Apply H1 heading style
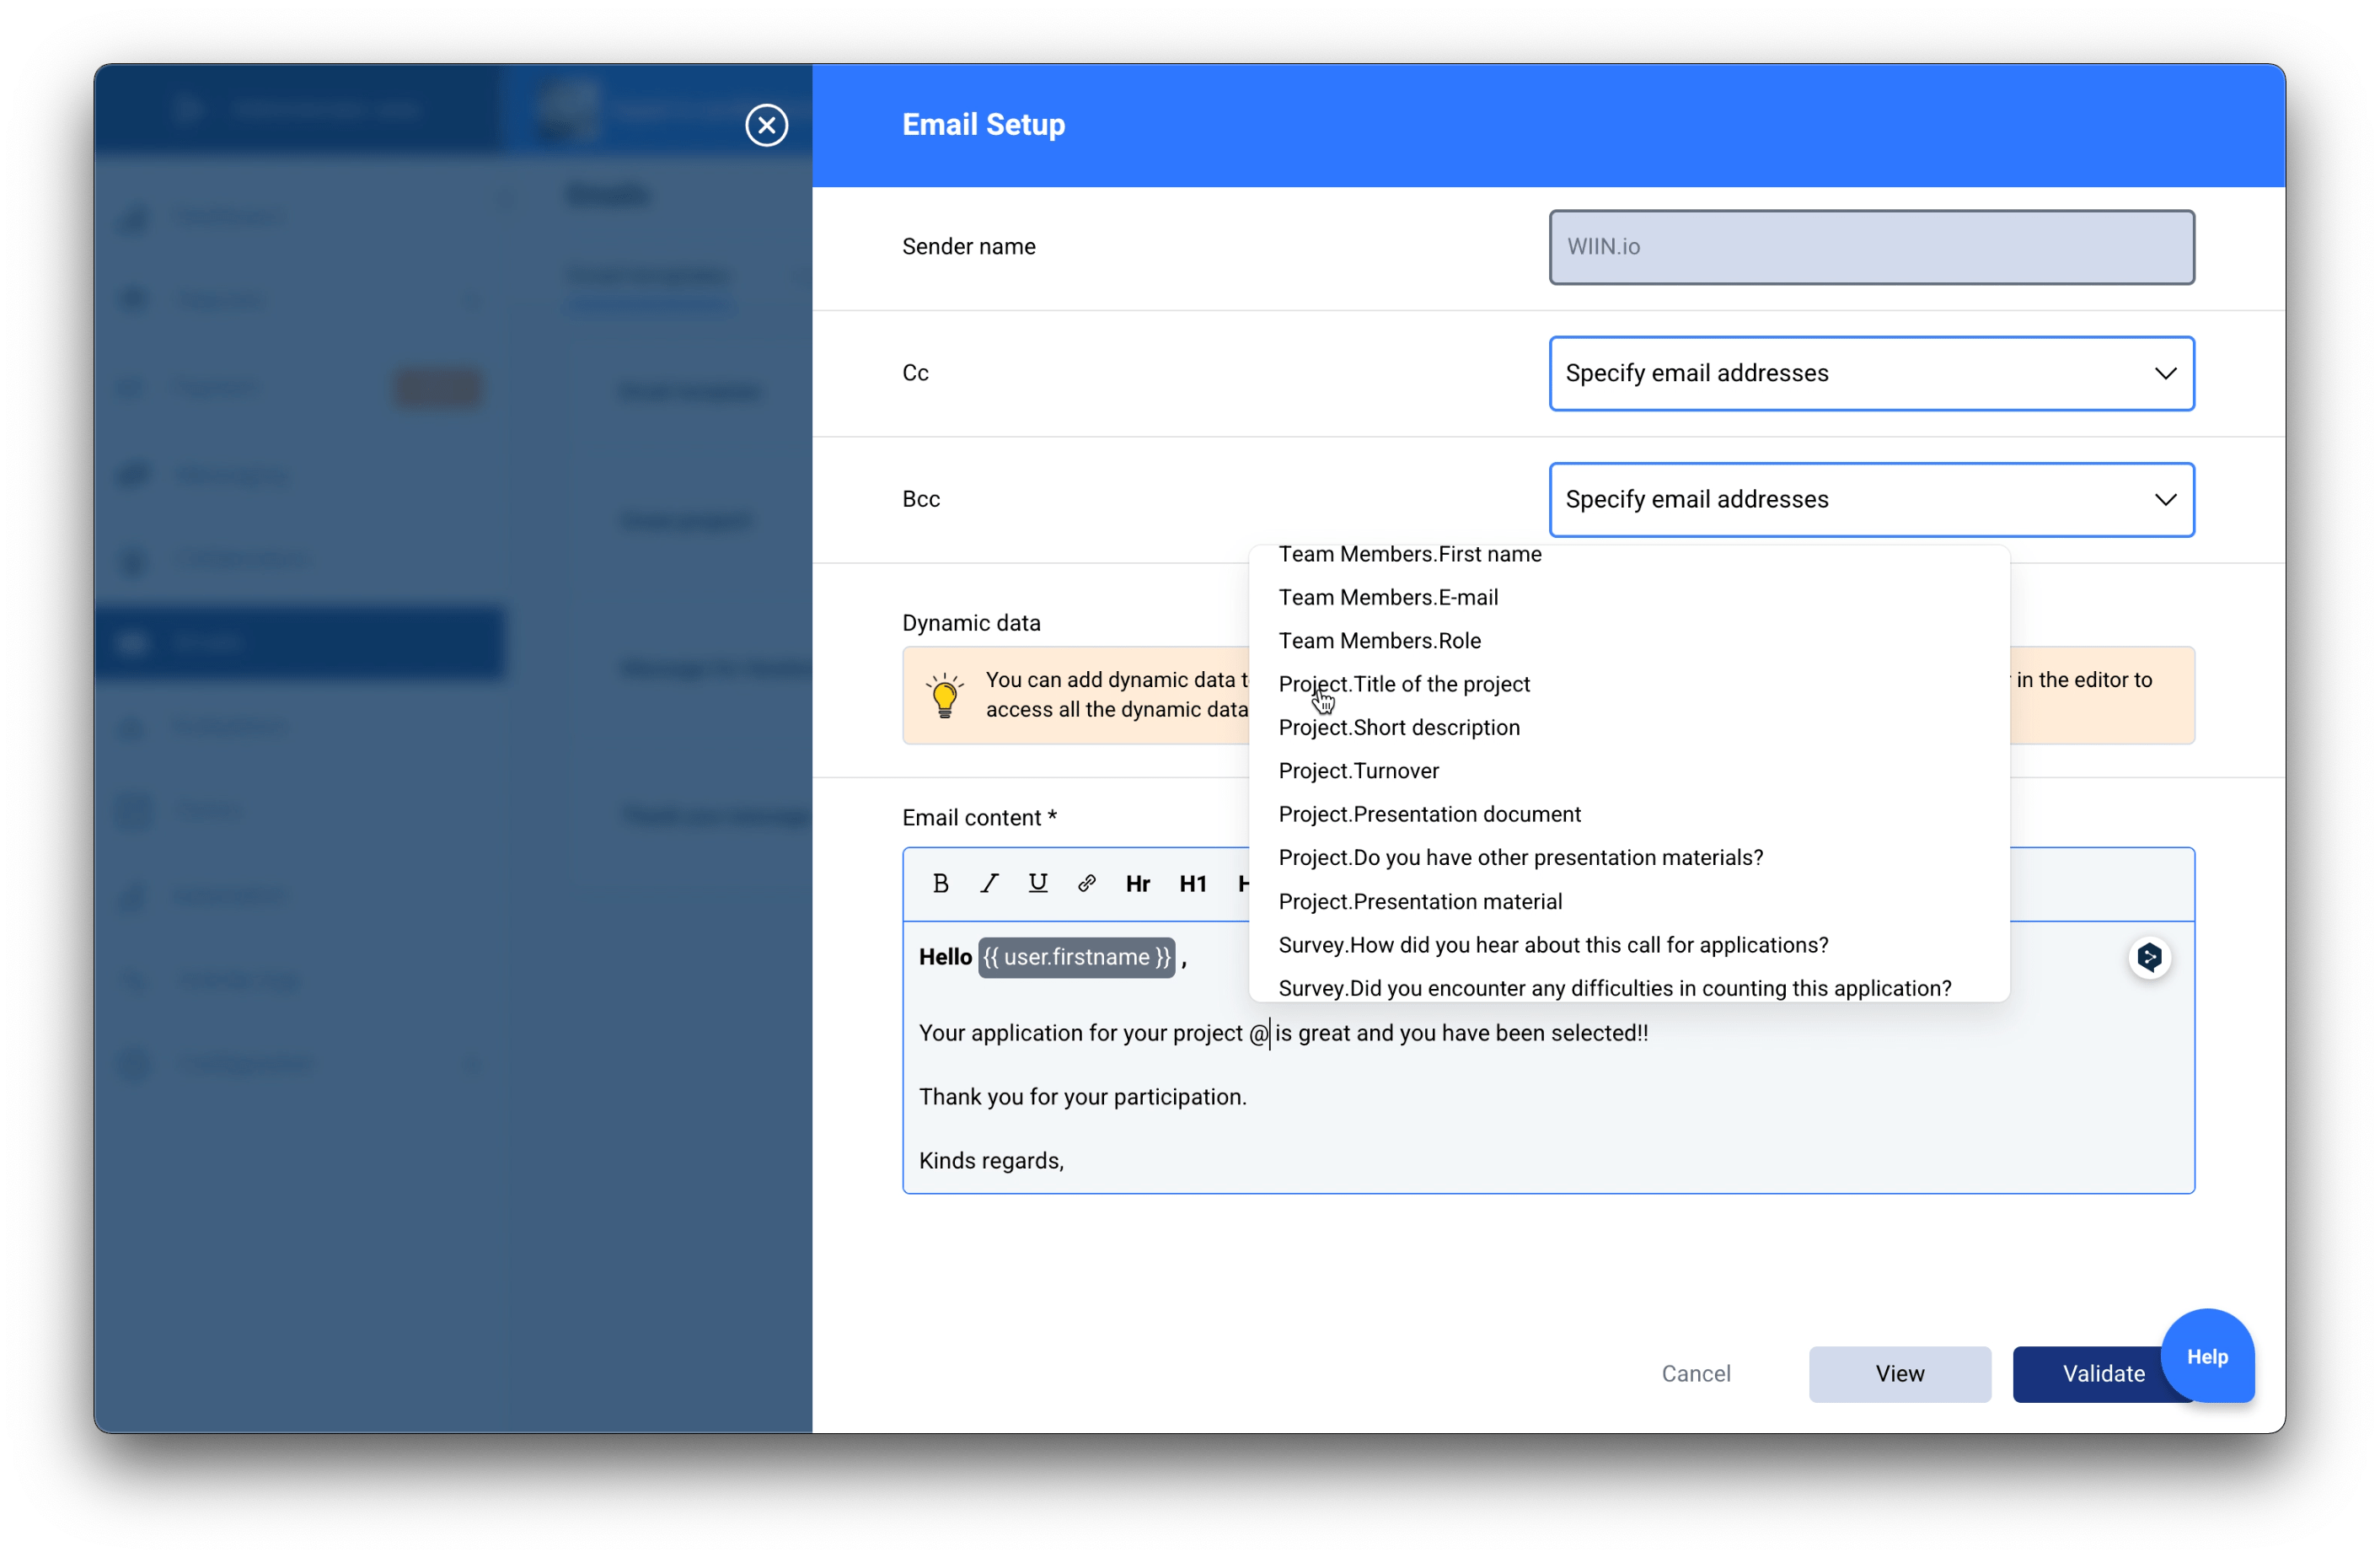The width and height of the screenshot is (2380, 1558). point(1193,884)
